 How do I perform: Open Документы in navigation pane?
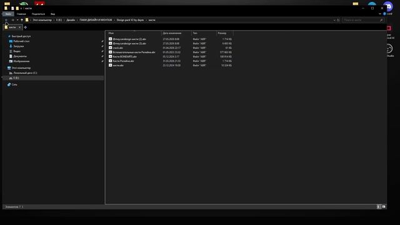pyautogui.click(x=20, y=56)
